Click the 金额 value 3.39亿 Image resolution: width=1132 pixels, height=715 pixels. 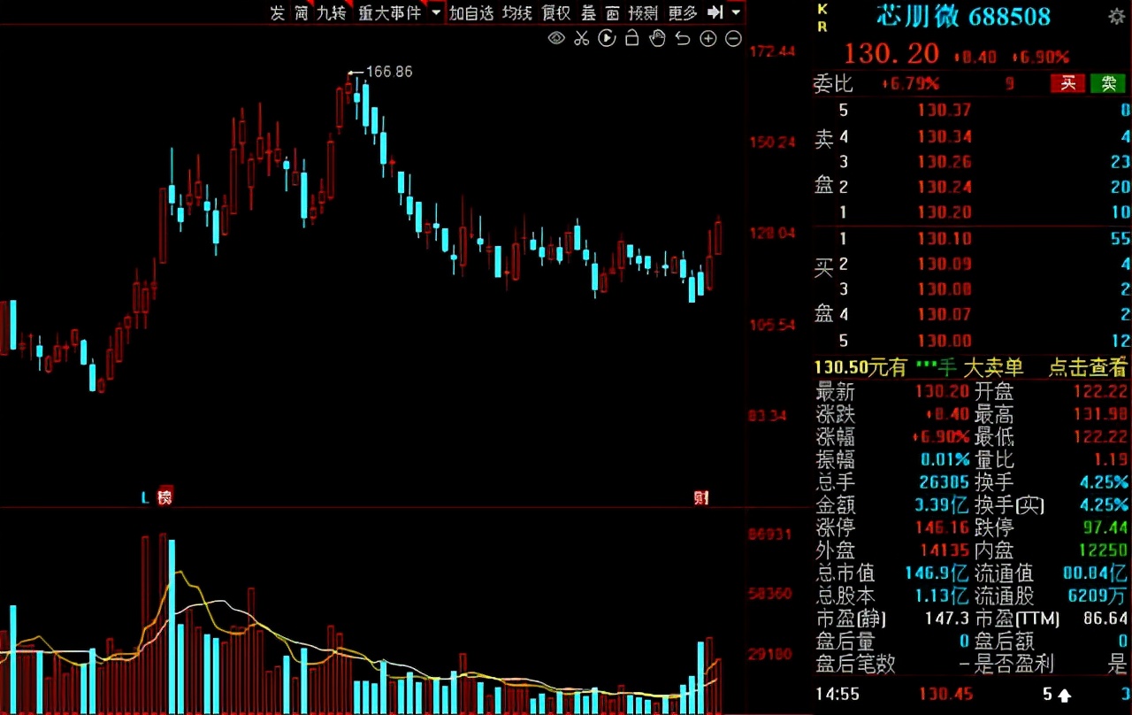(943, 505)
